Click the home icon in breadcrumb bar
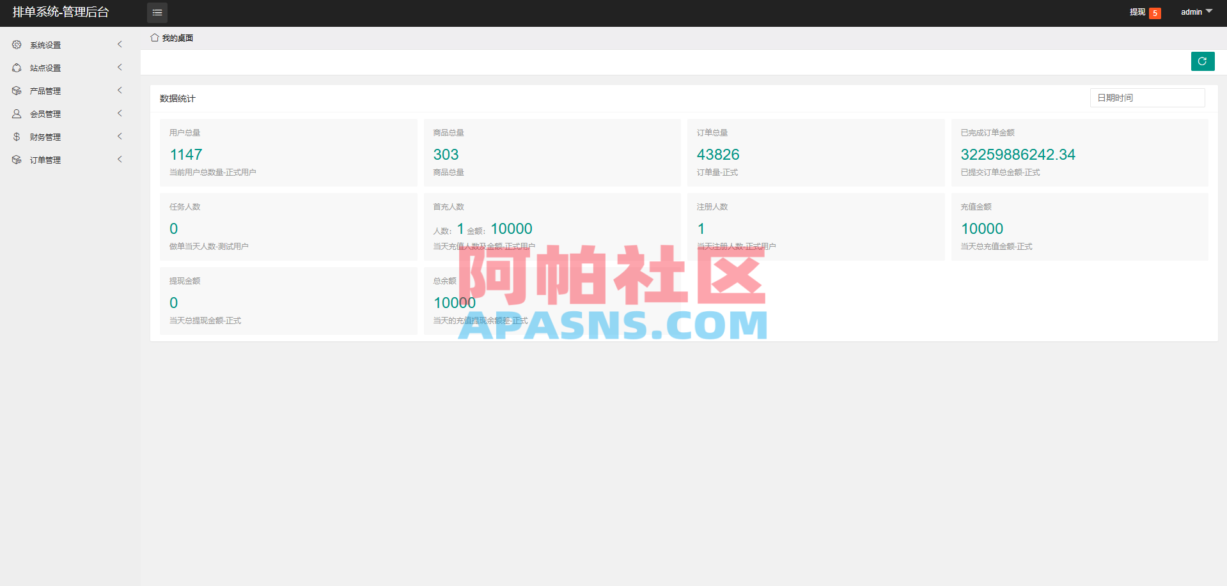 (153, 37)
